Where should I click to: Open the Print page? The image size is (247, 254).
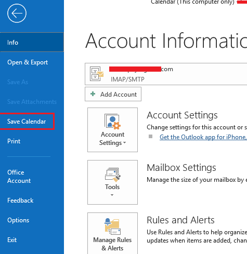click(x=14, y=141)
